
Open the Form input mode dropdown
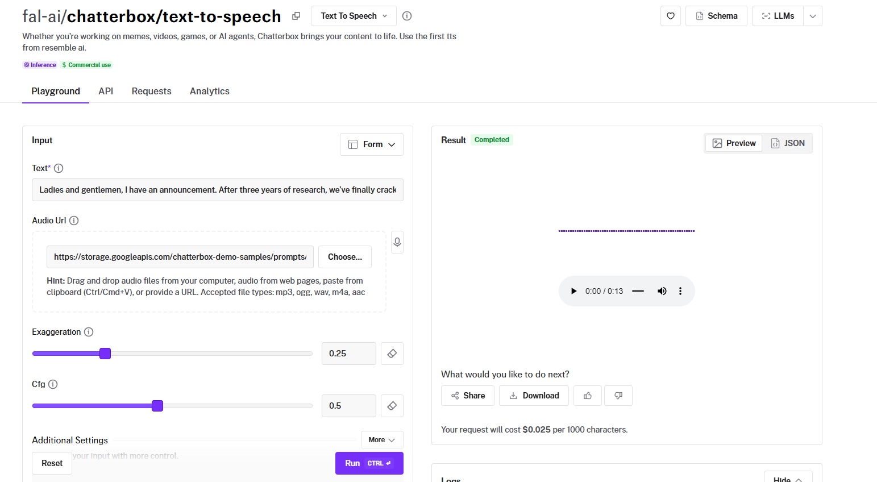(x=371, y=144)
